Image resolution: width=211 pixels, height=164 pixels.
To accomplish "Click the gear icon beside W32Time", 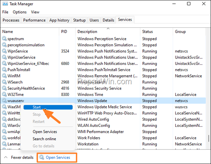I will tap(4, 94).
